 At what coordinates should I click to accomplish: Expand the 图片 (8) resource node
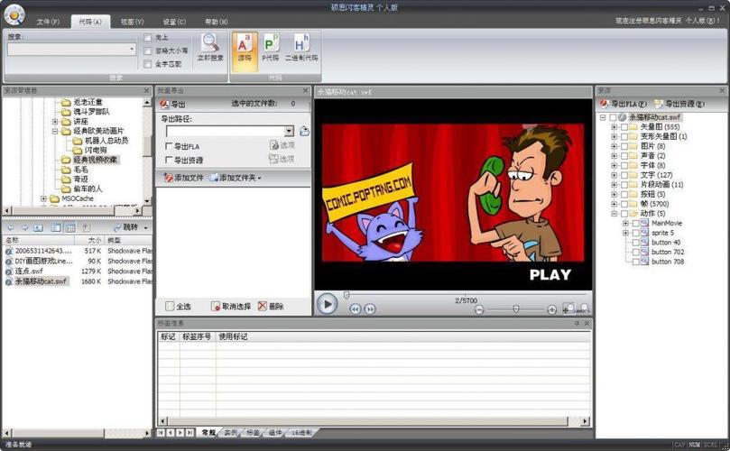point(614,146)
